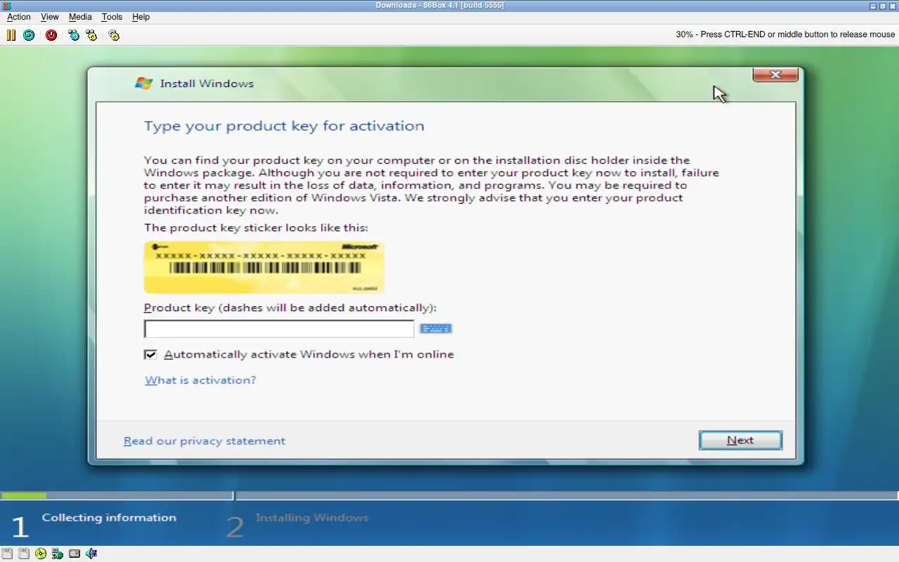Click the CD-ROM disc status bar icon

click(41, 554)
